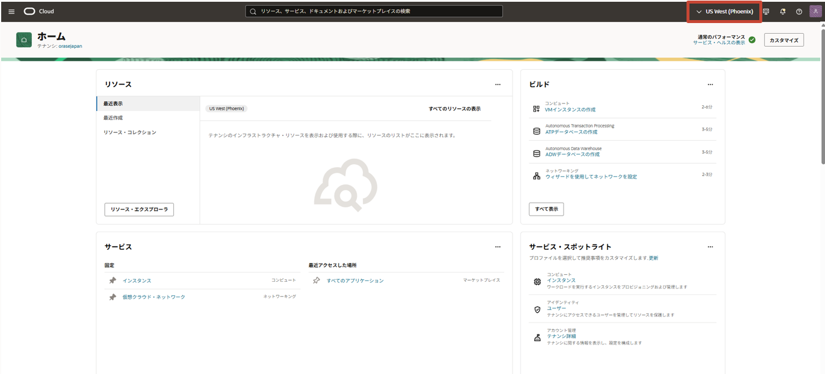Screen dimensions: 825x374
Task: Click the 通常のパフォーマンス status text
Action: [721, 37]
